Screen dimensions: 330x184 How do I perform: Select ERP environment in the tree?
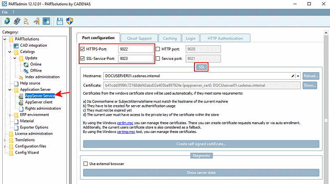click(x=34, y=115)
